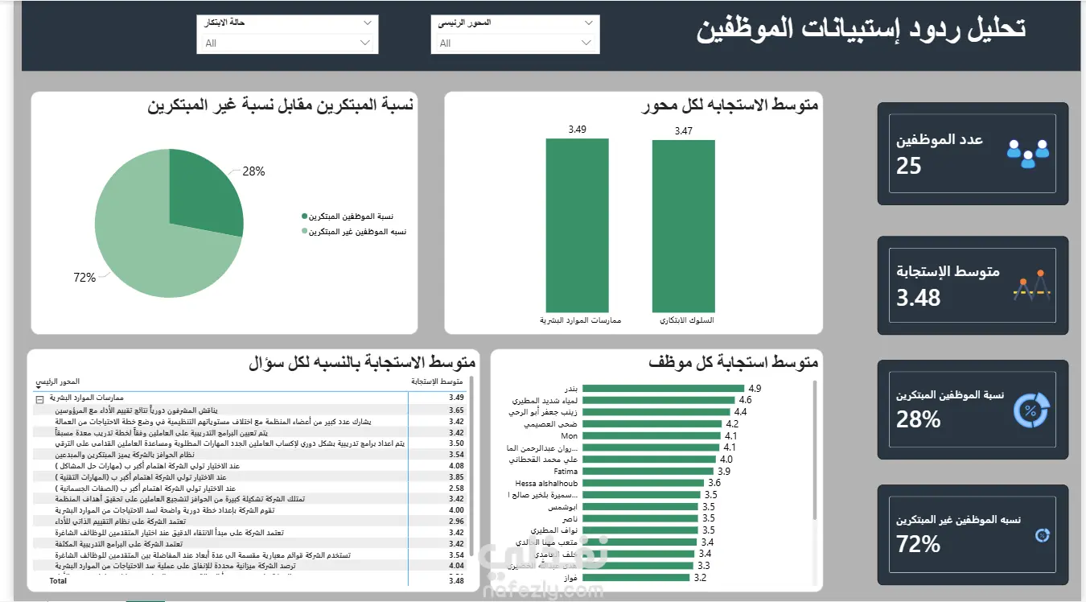The width and height of the screenshot is (1086, 602).
Task: Click the line-chart icon on متوسط الإستجابة card
Action: point(1032,287)
